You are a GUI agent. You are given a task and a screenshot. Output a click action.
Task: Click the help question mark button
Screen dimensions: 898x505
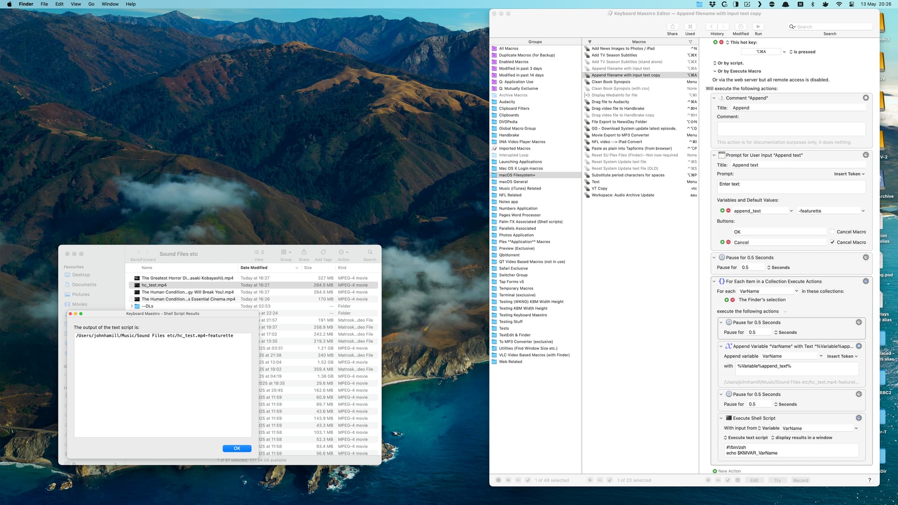click(x=869, y=480)
